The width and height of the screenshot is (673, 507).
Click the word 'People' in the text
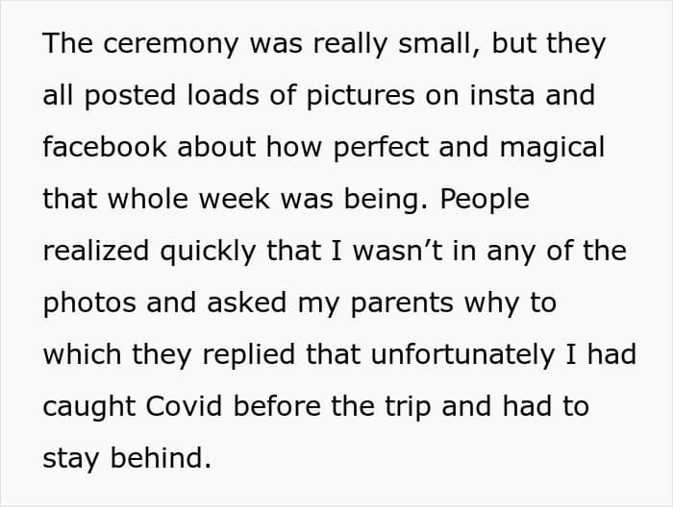pos(486,199)
